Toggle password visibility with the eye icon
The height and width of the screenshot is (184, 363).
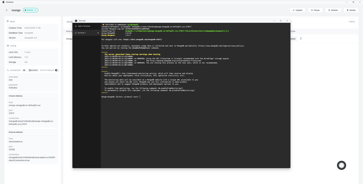[x=24, y=70]
